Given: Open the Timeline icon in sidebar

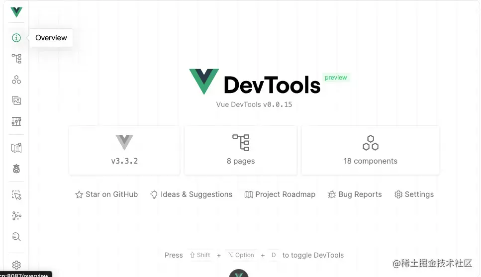Looking at the screenshot, I should 16,121.
